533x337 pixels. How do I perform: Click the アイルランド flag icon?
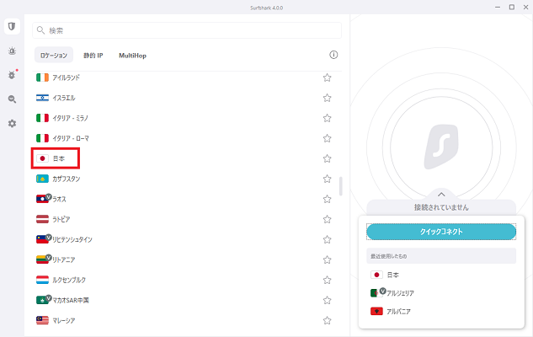tap(42, 78)
